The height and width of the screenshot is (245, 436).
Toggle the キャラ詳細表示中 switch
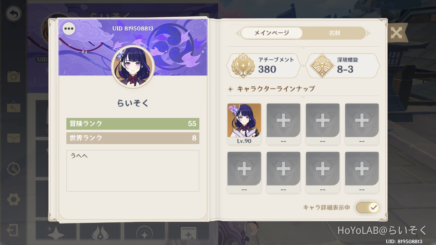coord(368,207)
